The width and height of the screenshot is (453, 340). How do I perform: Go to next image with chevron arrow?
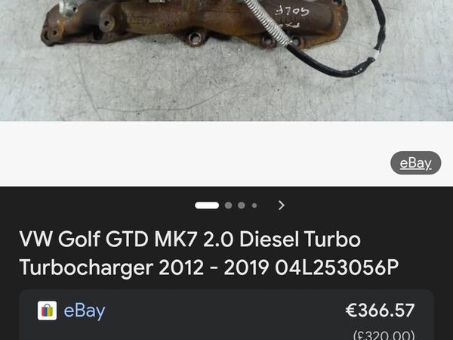pos(282,206)
